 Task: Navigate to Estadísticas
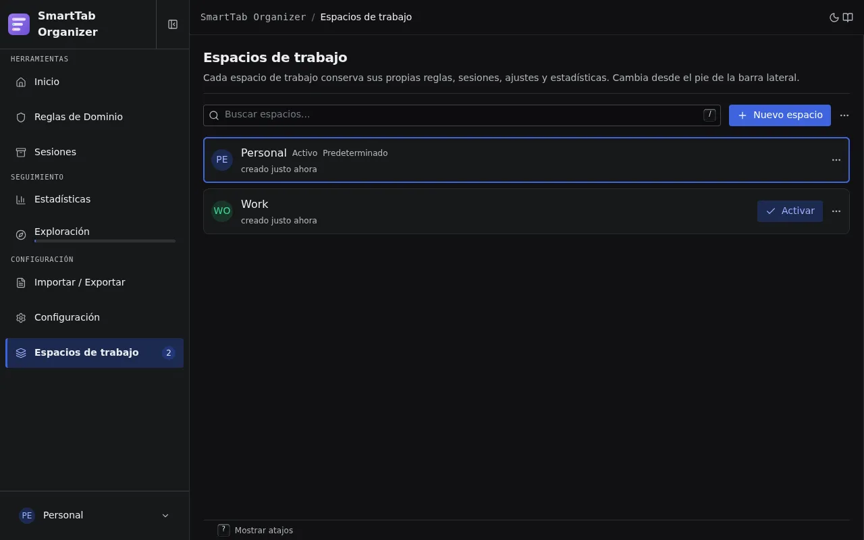point(94,199)
